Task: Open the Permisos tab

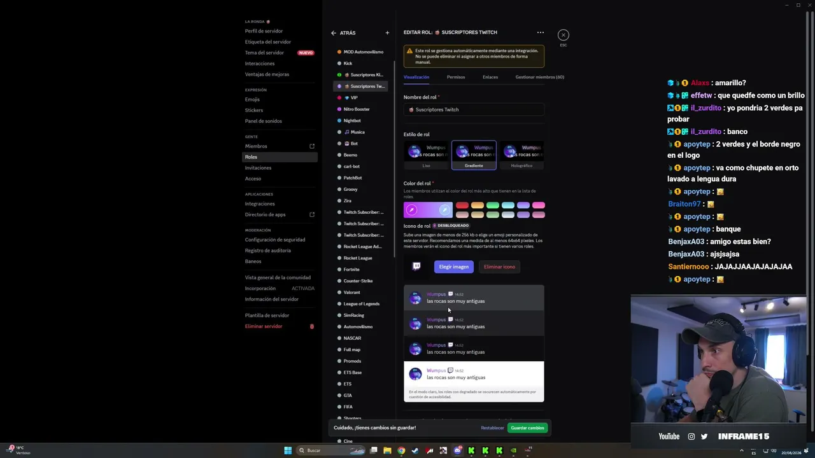Action: [x=456, y=77]
